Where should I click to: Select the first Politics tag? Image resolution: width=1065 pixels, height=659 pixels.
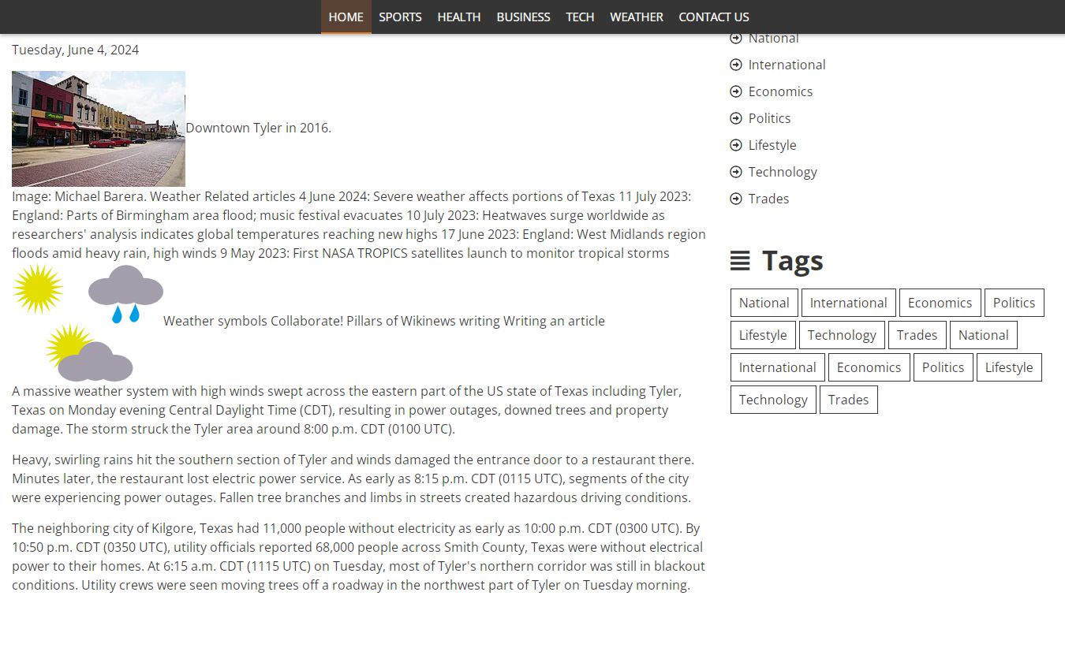tap(1015, 303)
